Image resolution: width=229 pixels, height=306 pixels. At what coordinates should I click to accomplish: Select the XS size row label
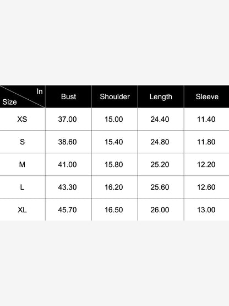click(22, 119)
